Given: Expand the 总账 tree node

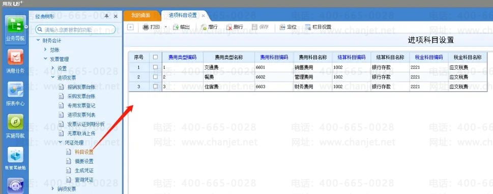Looking at the screenshot, I should 46,50.
